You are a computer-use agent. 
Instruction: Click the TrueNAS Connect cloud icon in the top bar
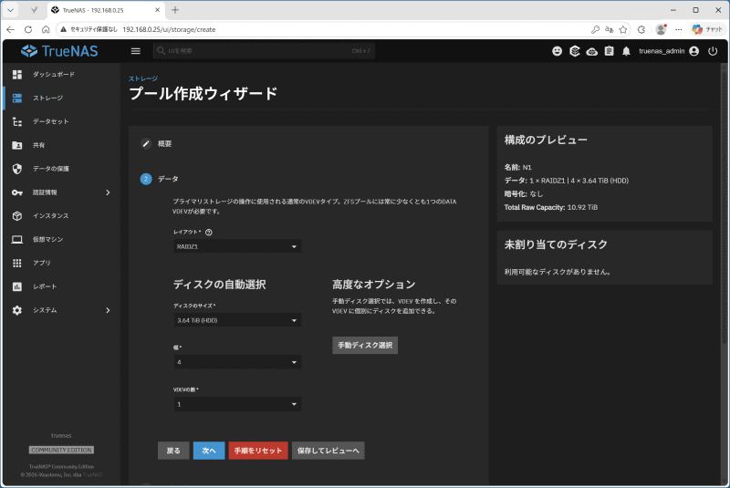(591, 51)
